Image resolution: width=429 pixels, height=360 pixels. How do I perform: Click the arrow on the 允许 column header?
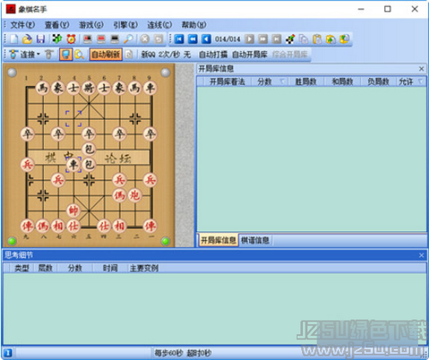click(420, 81)
